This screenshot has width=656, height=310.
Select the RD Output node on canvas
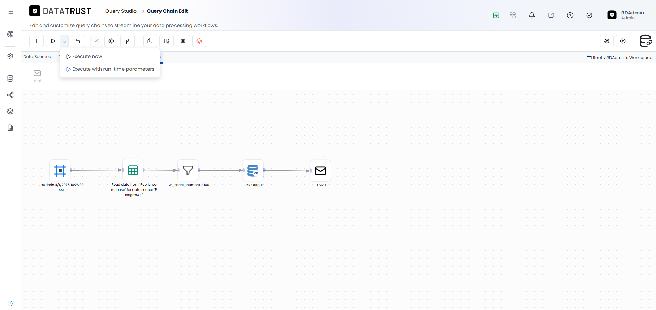tap(253, 170)
